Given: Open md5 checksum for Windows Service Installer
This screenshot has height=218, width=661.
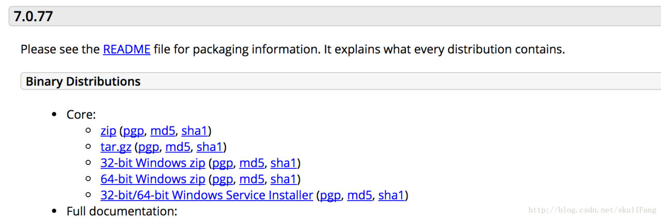Looking at the screenshot, I should point(359,195).
